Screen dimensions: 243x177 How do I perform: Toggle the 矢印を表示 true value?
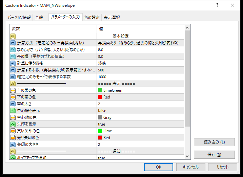click(x=141, y=124)
